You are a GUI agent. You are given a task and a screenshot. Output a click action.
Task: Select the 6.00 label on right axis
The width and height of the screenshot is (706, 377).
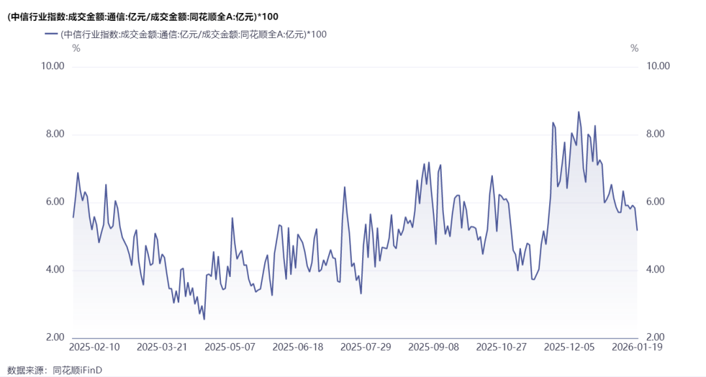point(656,202)
